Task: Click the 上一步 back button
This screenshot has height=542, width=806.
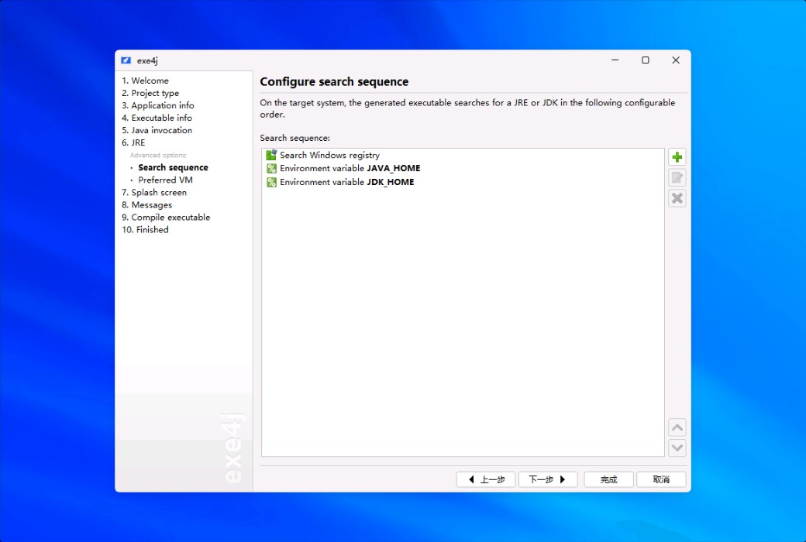Action: tap(486, 479)
